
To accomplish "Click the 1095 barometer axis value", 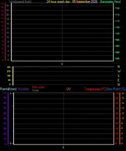I will coord(117,40).
